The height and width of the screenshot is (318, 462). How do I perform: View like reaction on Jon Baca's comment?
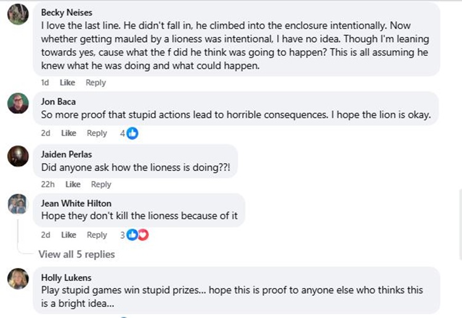tap(132, 133)
